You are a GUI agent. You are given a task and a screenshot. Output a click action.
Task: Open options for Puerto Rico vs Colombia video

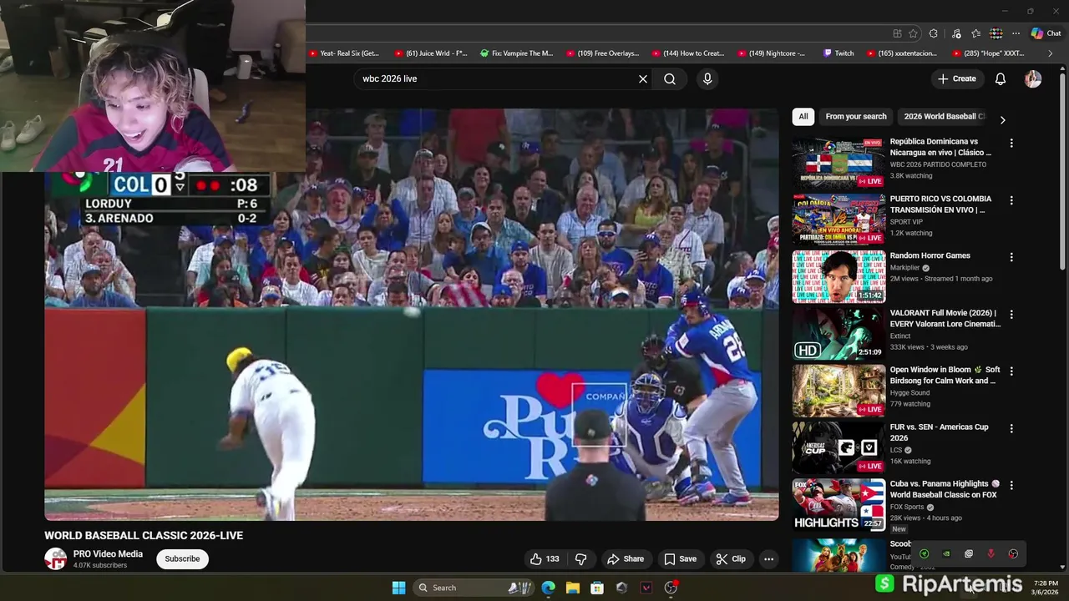click(x=1011, y=200)
